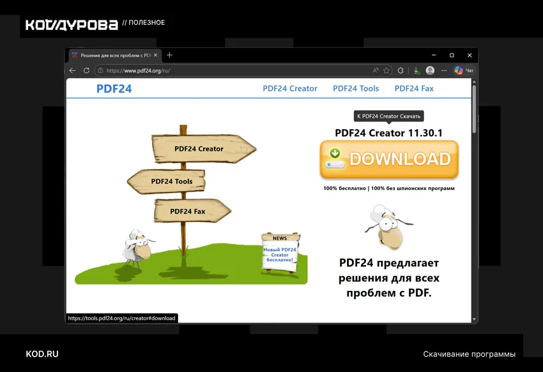Open Copilot chat button
543x372 pixels.
click(x=464, y=71)
